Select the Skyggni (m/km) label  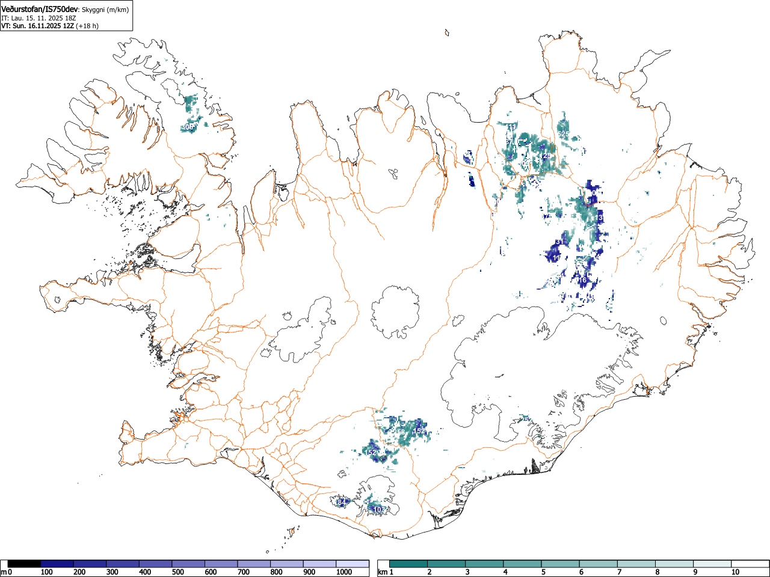[x=105, y=10]
